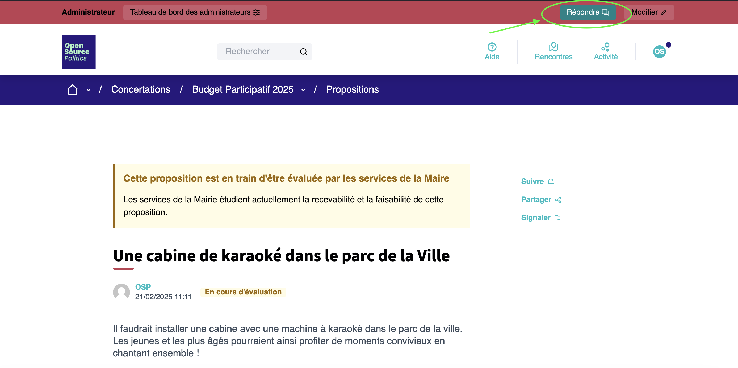Screen dimensions: 738x368
Task: Click the OS user avatar
Action: point(659,52)
